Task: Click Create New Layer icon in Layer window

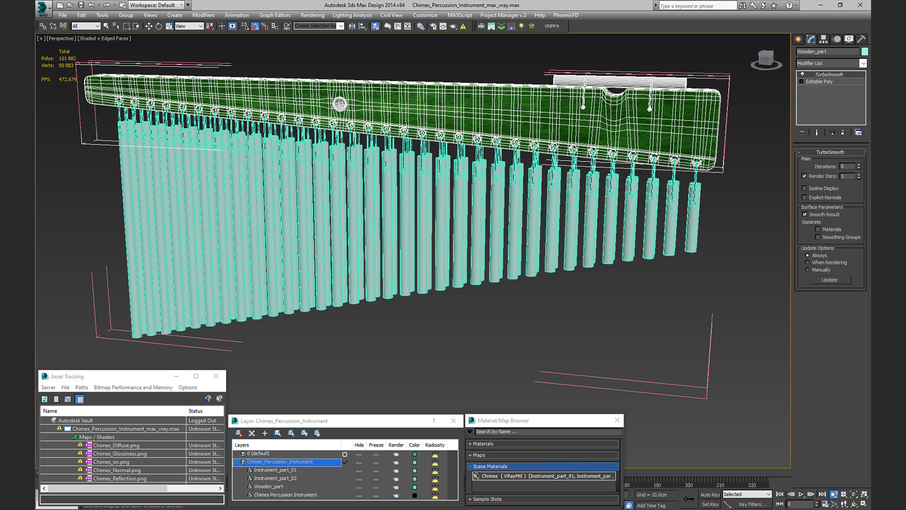Action: [238, 433]
